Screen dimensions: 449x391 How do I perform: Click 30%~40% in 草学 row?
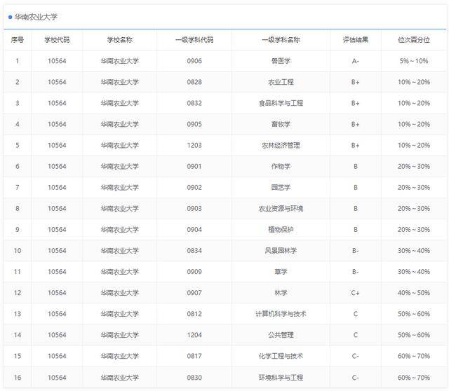pos(414,271)
